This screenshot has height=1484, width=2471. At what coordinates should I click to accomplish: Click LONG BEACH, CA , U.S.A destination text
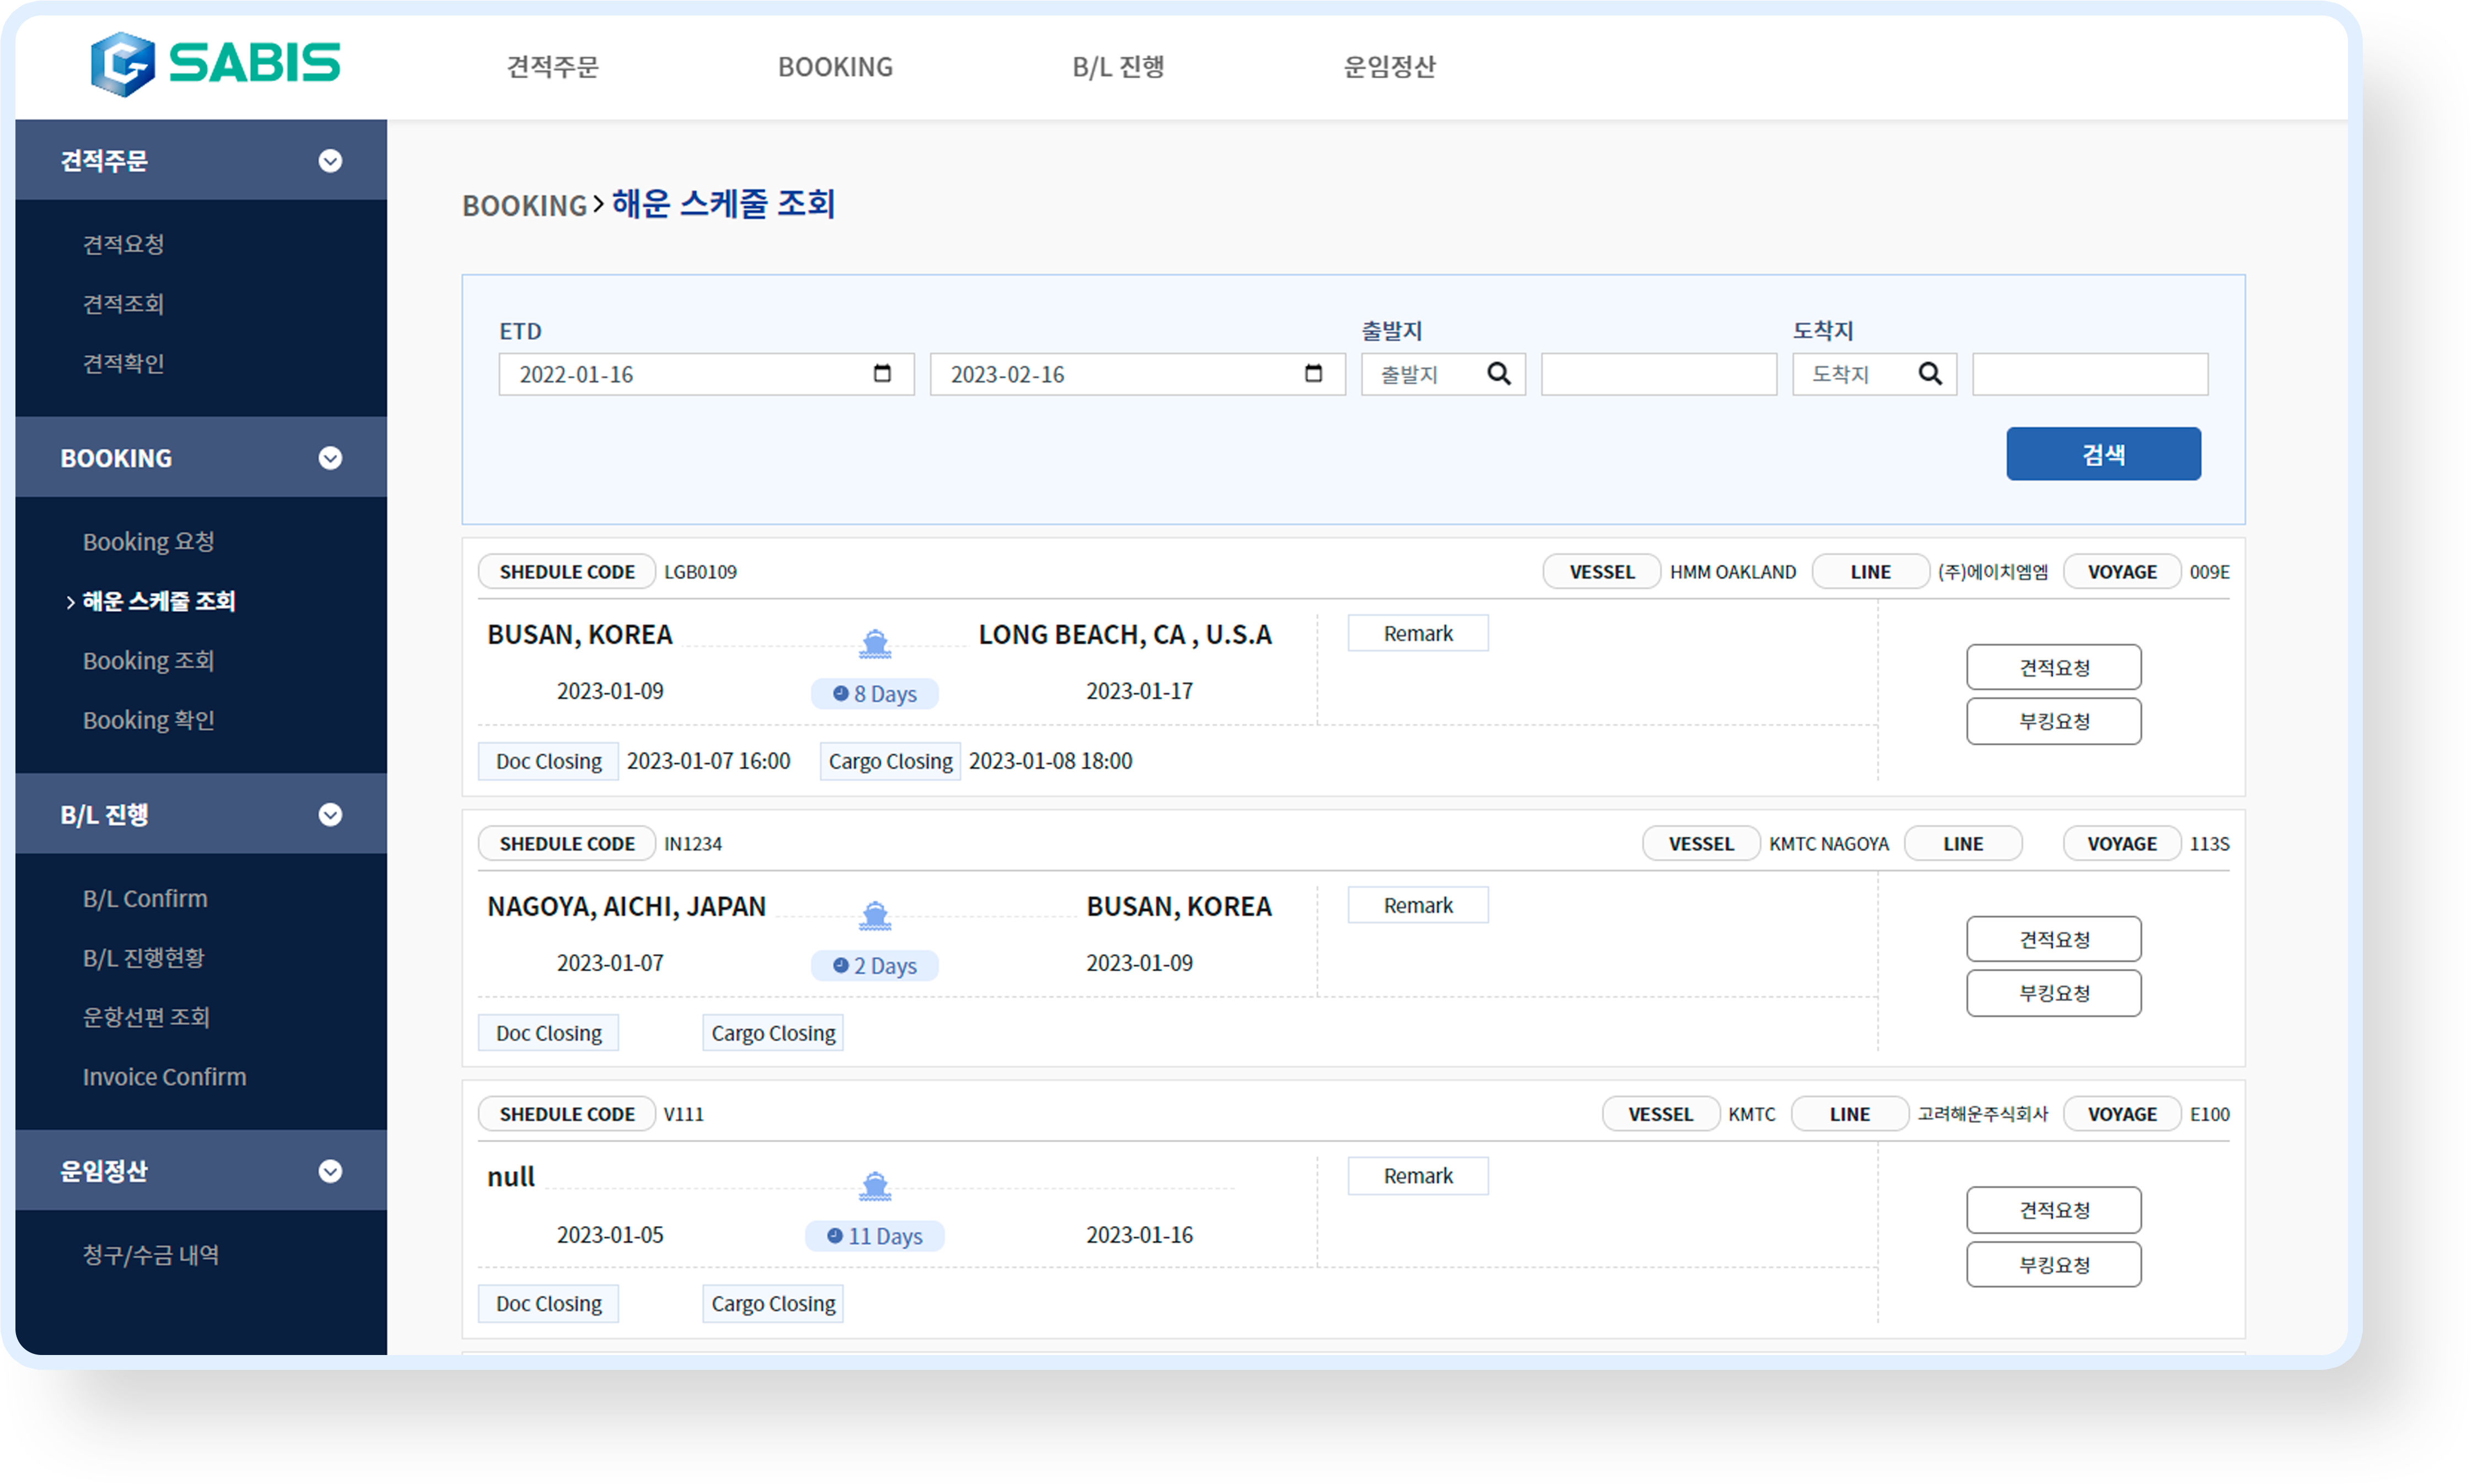(x=1125, y=634)
